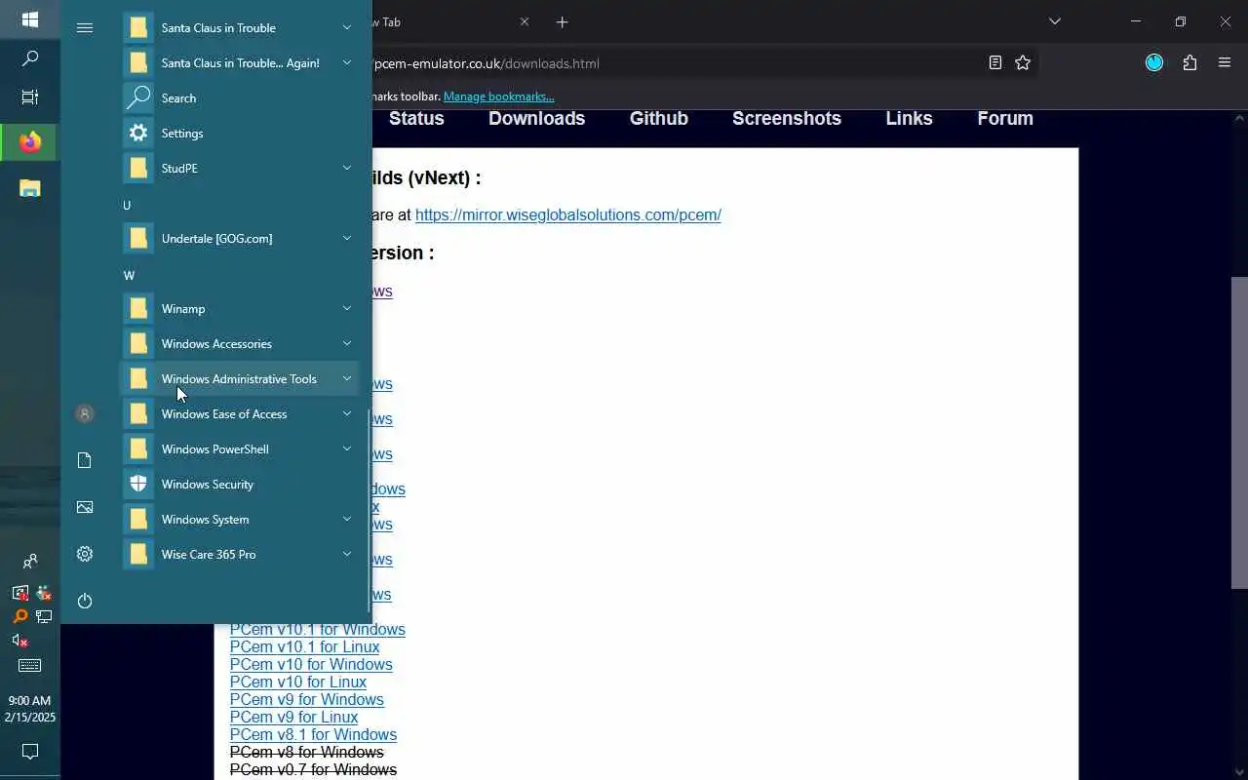Screen dimensions: 1248x780
Task: Open the Forum nav item
Action: click(1005, 118)
